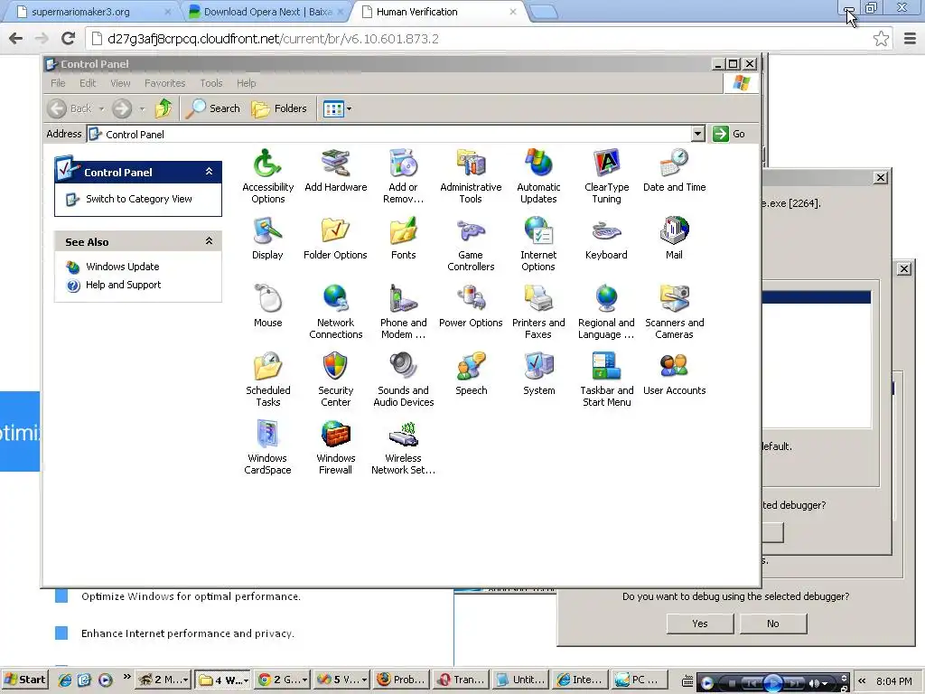The width and height of the screenshot is (925, 694).
Task: Open Administrative Tools
Action: pos(471,176)
